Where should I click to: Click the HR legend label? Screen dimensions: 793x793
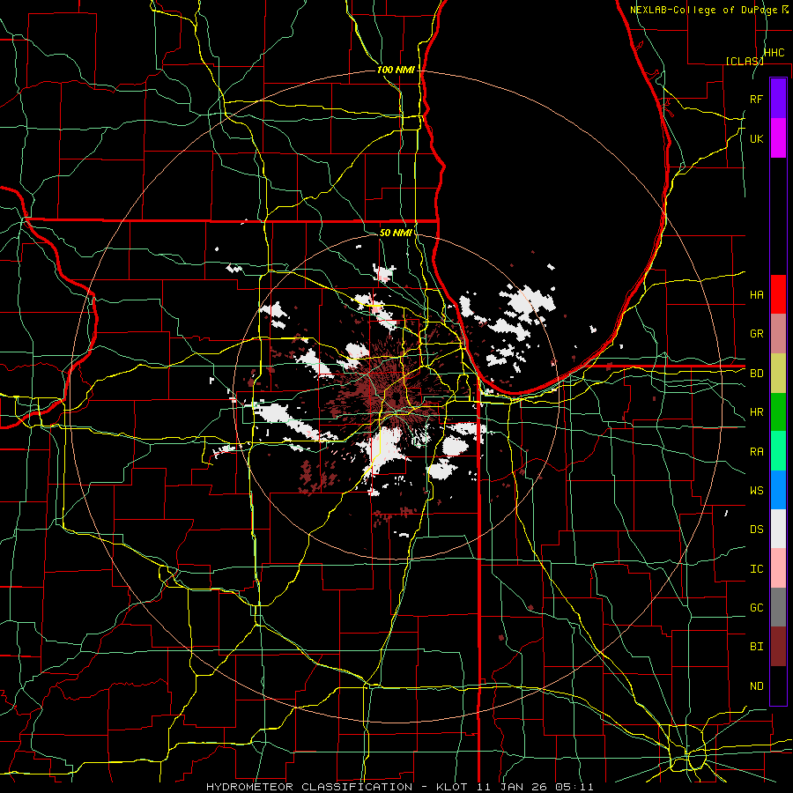coord(756,412)
